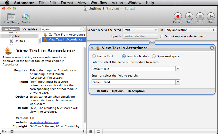The image size is (218, 134).
Task: Open the View menu
Action: tap(82, 3)
